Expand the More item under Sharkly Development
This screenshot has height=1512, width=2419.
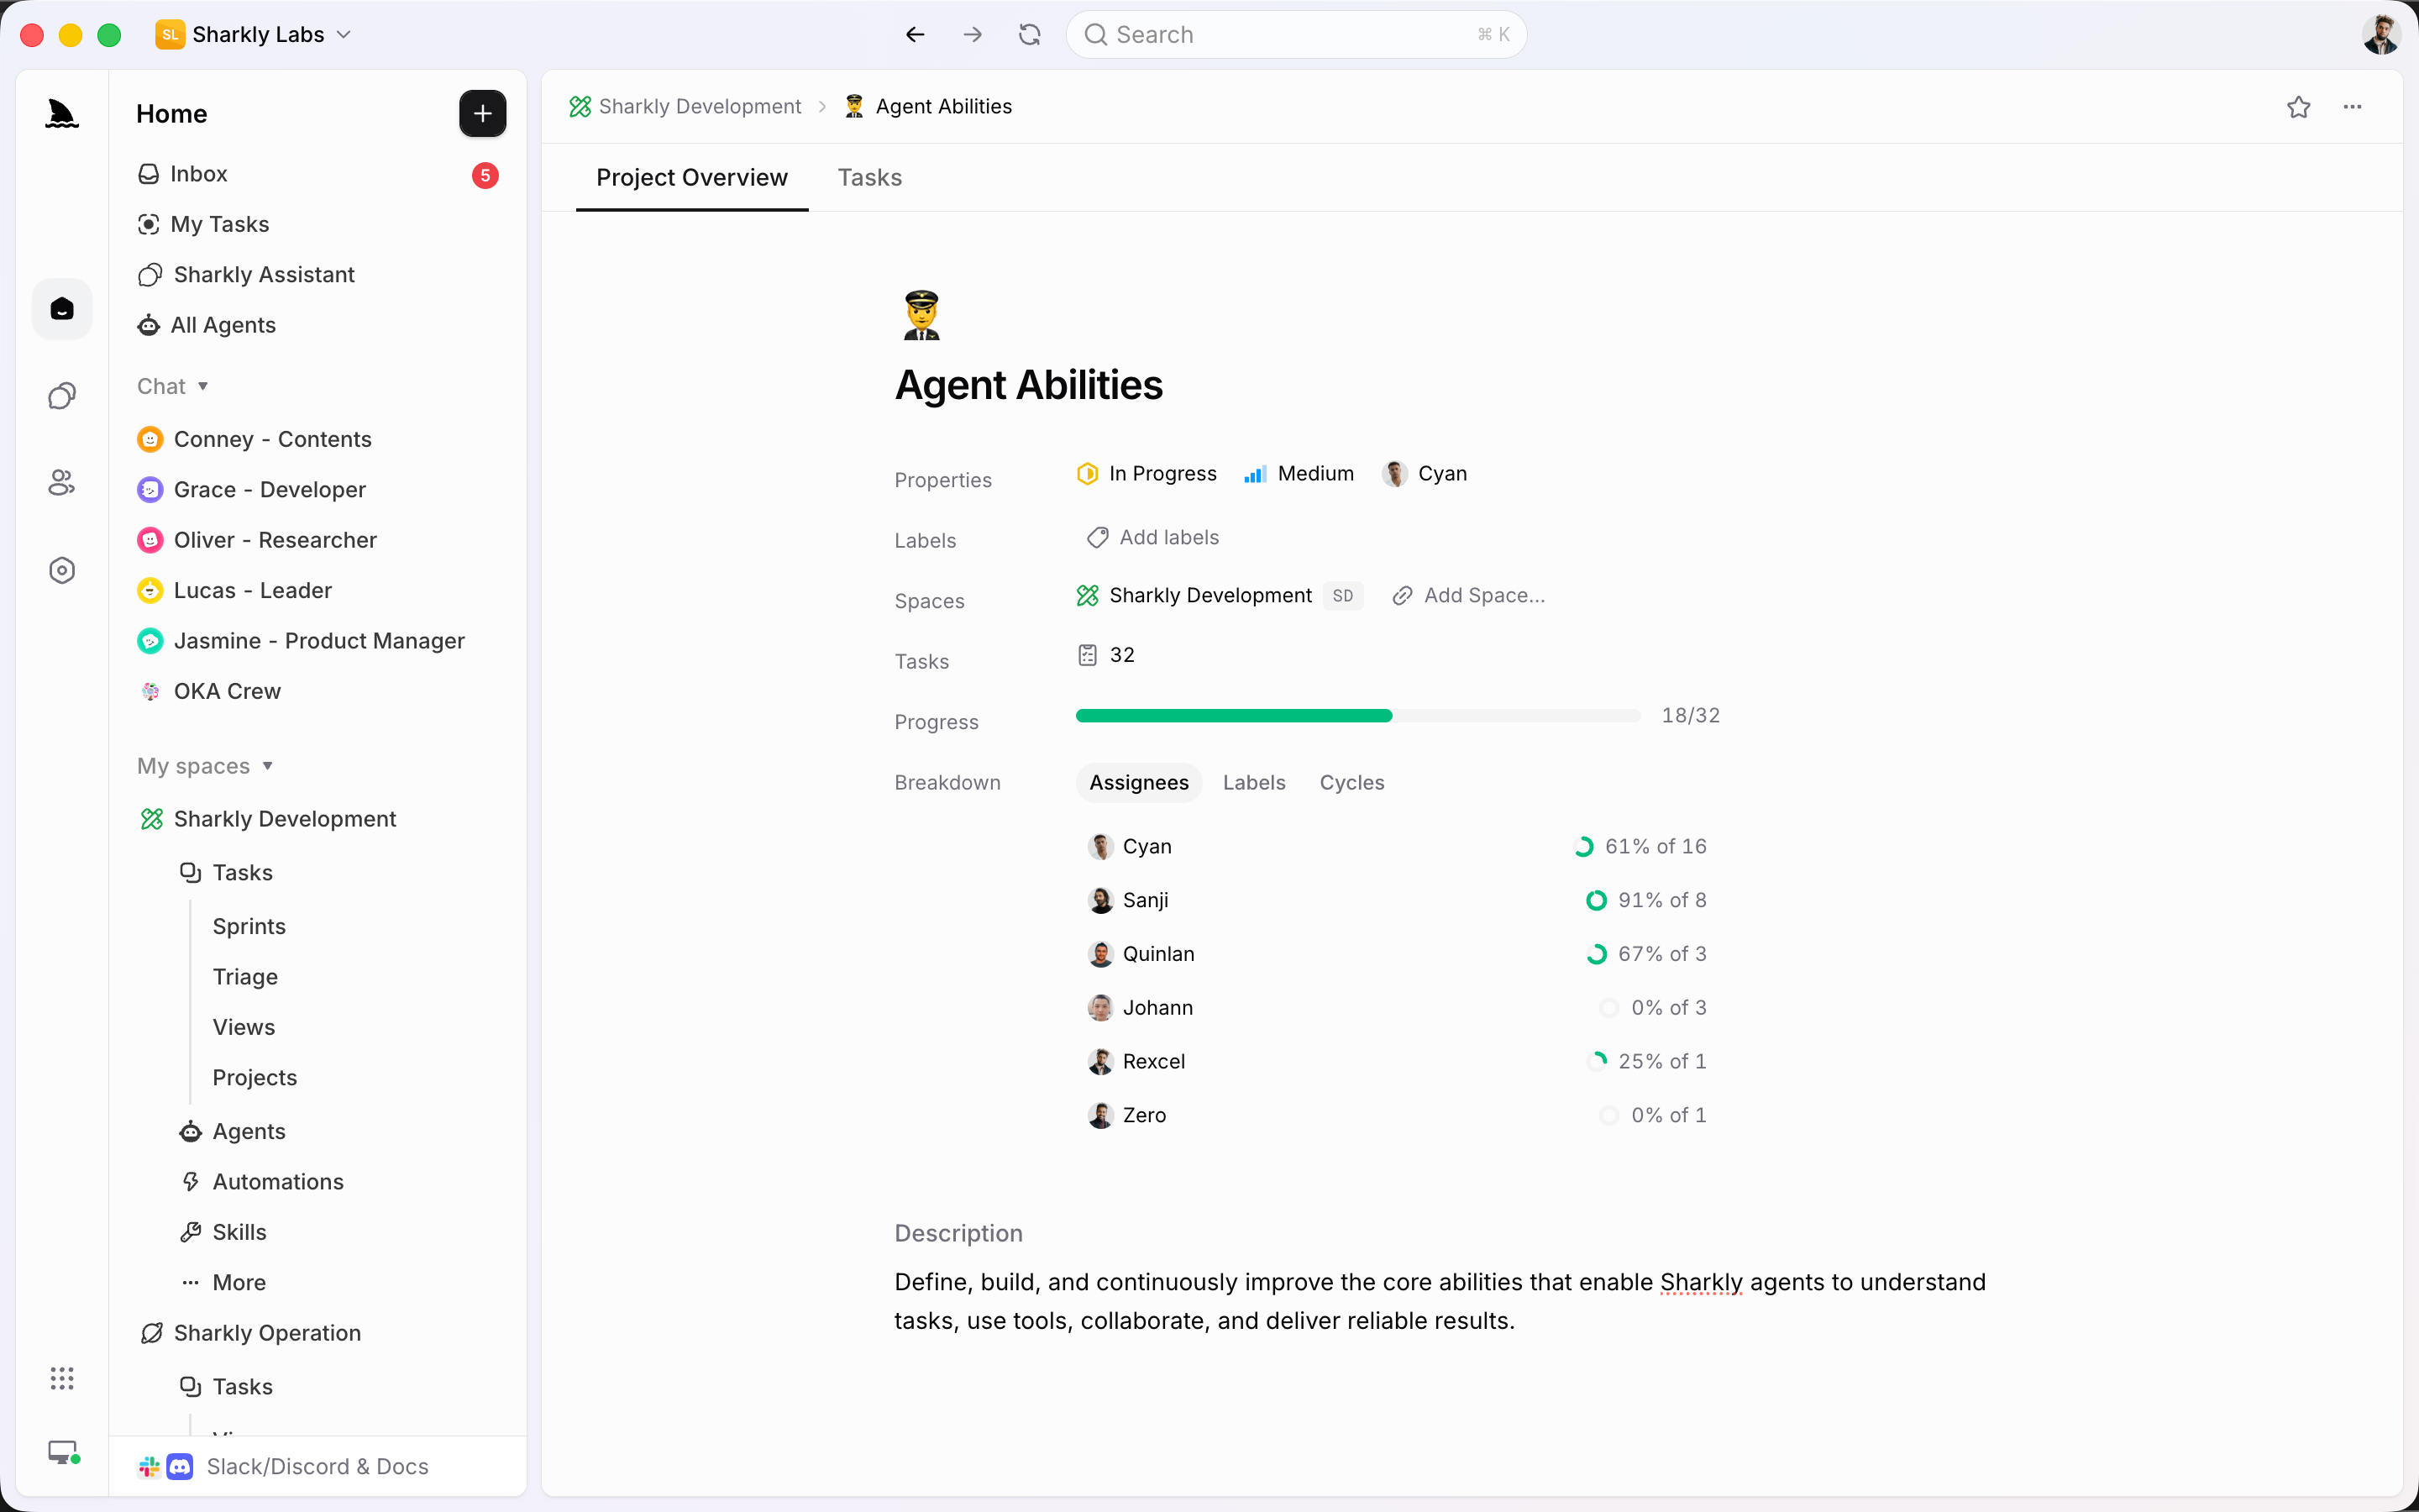click(223, 1282)
